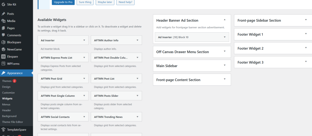Click the Appearance paintbrush icon
This screenshot has width=312, height=136.
[x=3, y=73]
